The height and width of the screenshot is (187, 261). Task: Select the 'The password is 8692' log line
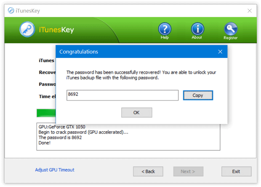[60, 138]
